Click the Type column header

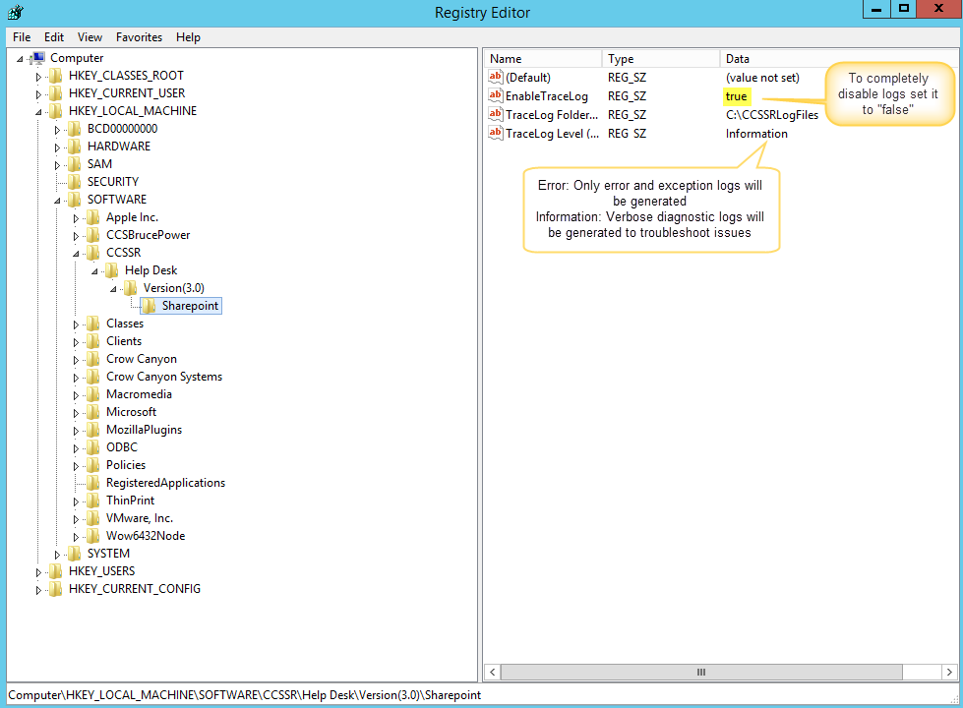[x=660, y=59]
